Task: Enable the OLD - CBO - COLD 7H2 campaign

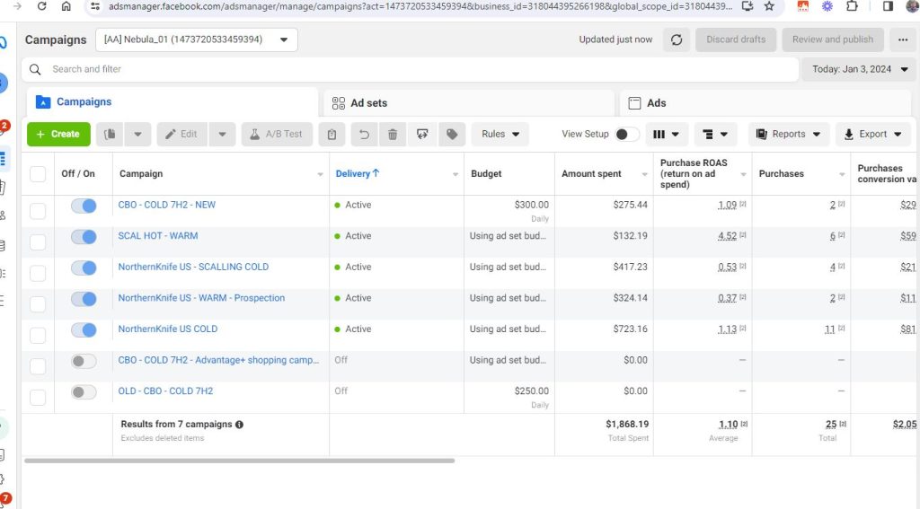Action: coord(84,392)
